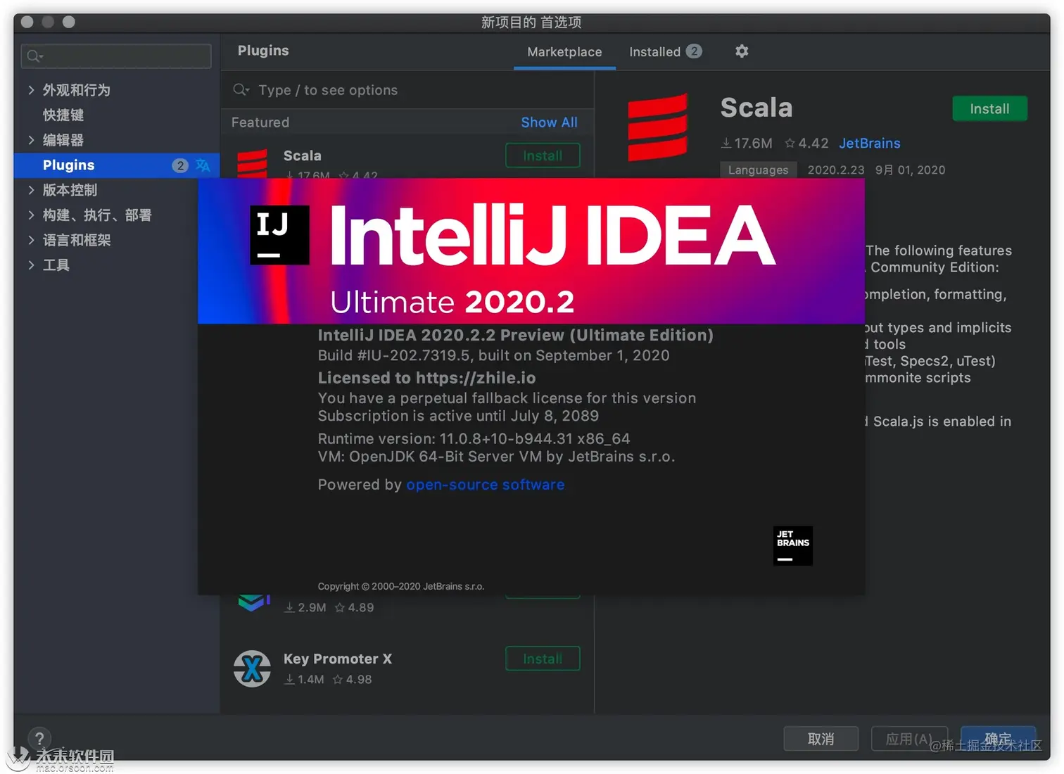Viewport: 1064px width, 774px height.
Task: Click the Licensed to https://zhile.io text
Action: [x=426, y=378]
